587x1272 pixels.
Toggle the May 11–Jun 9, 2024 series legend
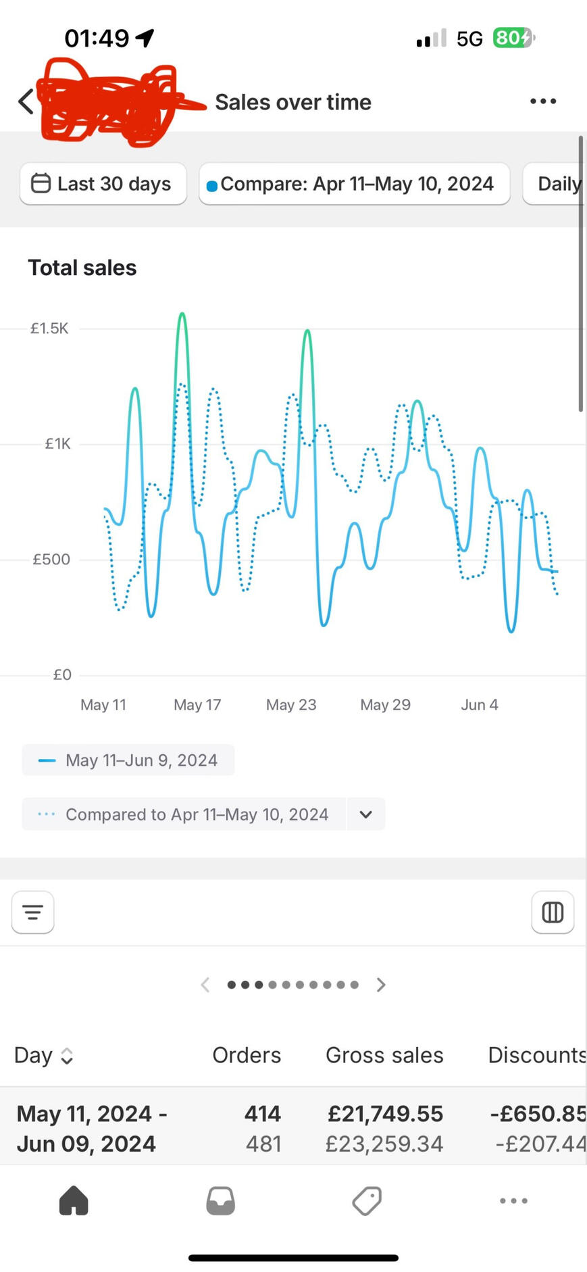coord(128,760)
